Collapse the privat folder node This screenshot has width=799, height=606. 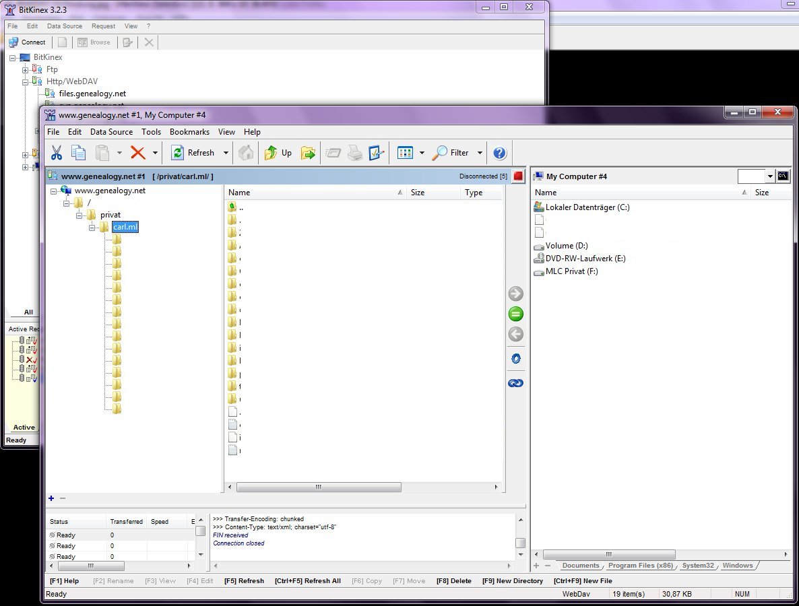click(x=79, y=216)
